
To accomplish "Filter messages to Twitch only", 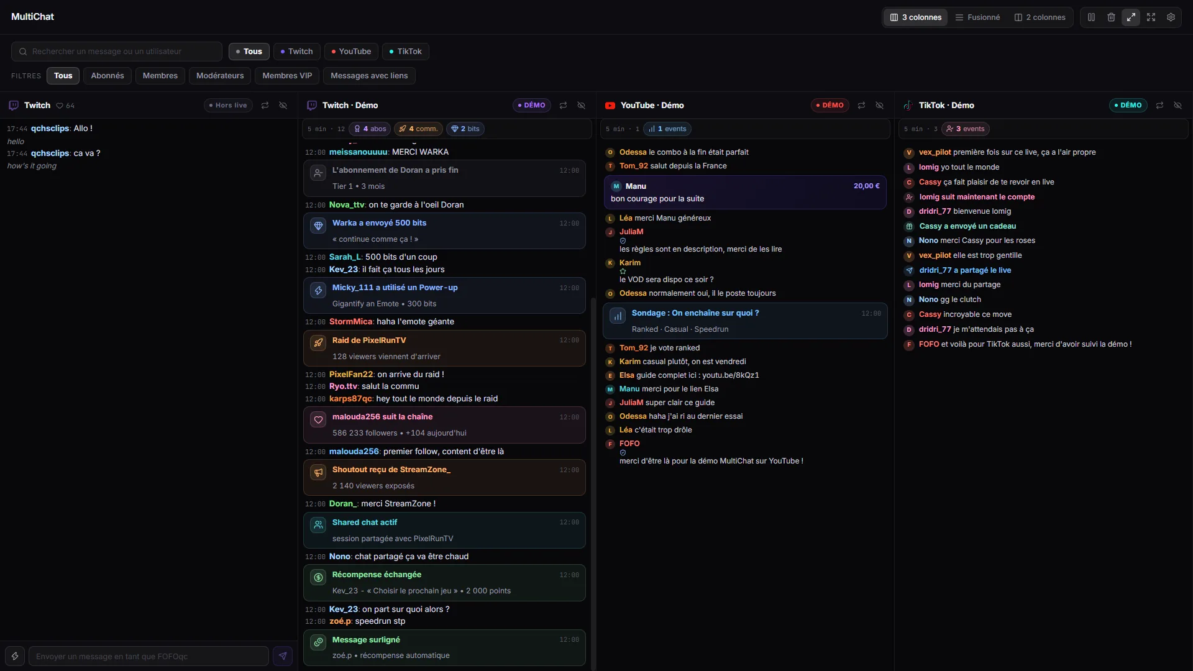I will (297, 52).
